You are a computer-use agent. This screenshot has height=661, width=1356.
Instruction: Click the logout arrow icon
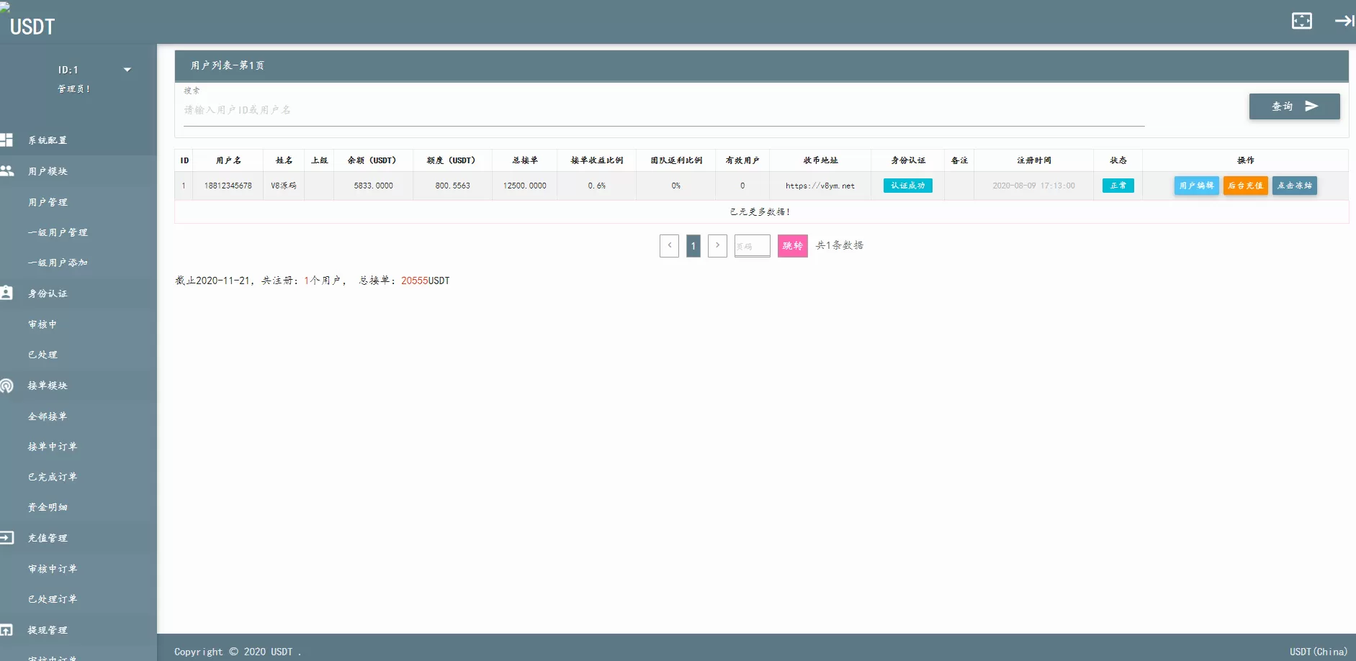(1344, 21)
